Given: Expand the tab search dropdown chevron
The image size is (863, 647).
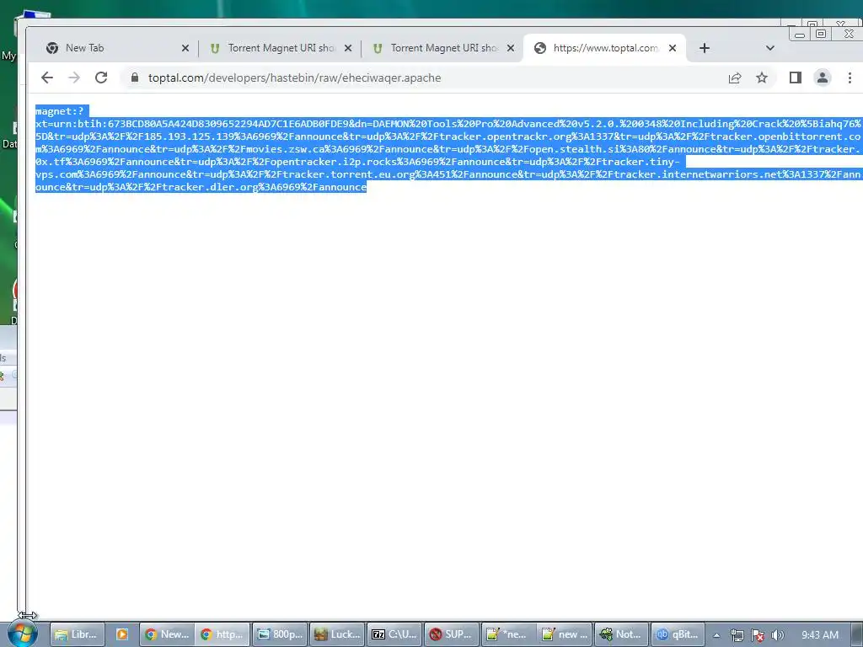Looking at the screenshot, I should coord(770,48).
